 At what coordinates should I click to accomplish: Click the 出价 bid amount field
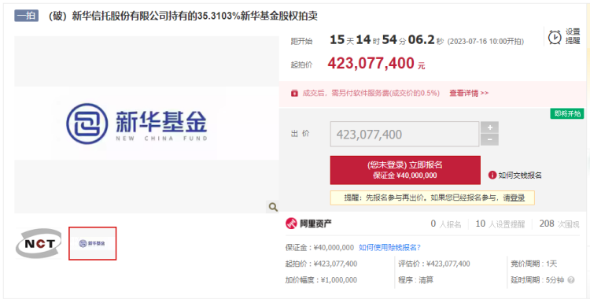click(x=404, y=134)
